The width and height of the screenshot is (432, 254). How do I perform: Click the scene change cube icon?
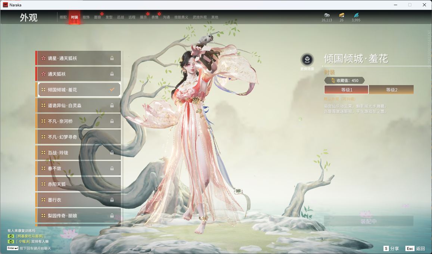[307, 59]
